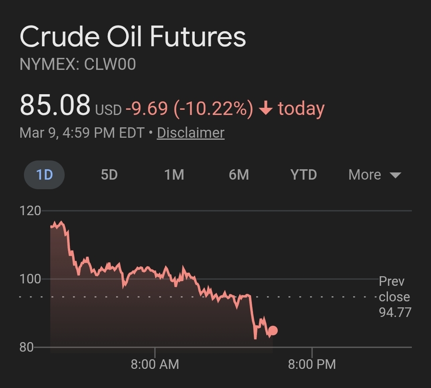
Task: Click the Mar 9, 4:59 PM EDT timestamp
Action: pos(82,133)
